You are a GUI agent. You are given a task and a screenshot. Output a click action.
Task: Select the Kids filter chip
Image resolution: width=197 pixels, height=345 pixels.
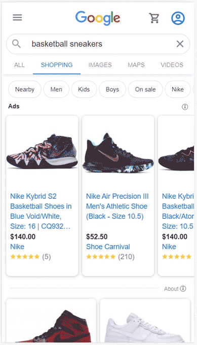click(x=84, y=89)
